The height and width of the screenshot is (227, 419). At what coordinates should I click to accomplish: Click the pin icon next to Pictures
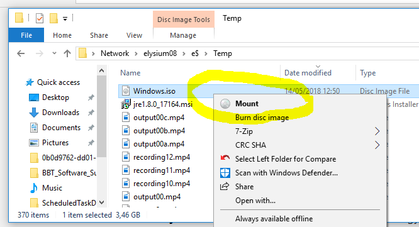click(91, 143)
